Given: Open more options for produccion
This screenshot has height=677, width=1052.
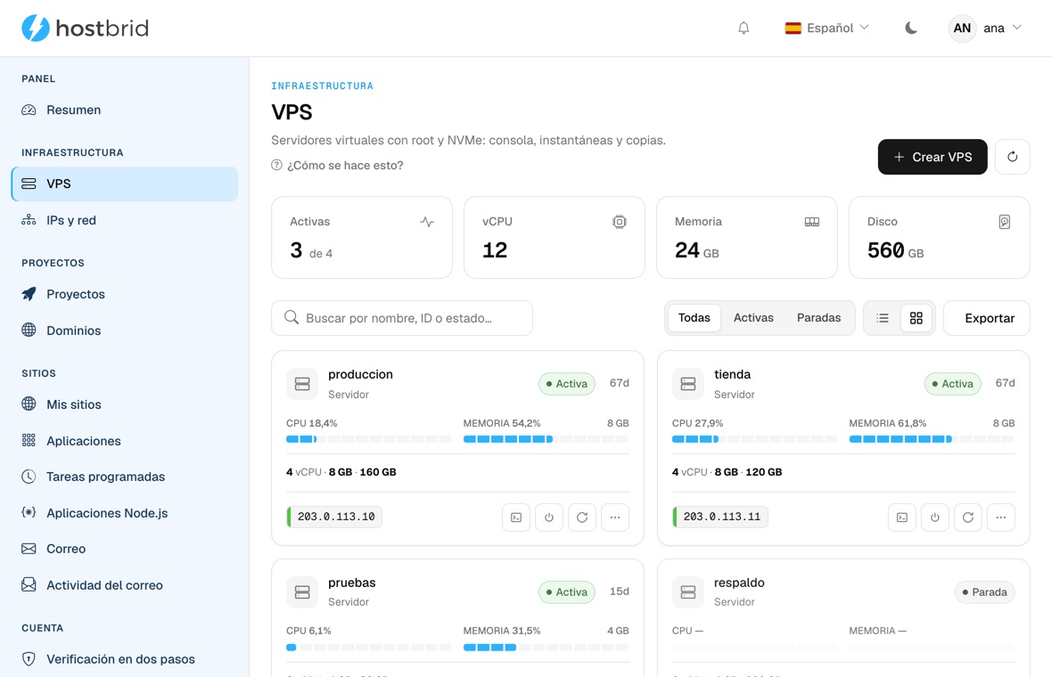Looking at the screenshot, I should point(615,518).
